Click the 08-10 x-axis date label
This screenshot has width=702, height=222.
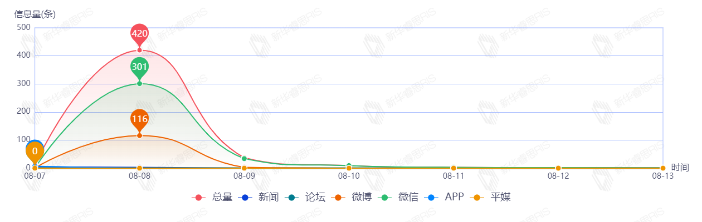[x=349, y=176]
